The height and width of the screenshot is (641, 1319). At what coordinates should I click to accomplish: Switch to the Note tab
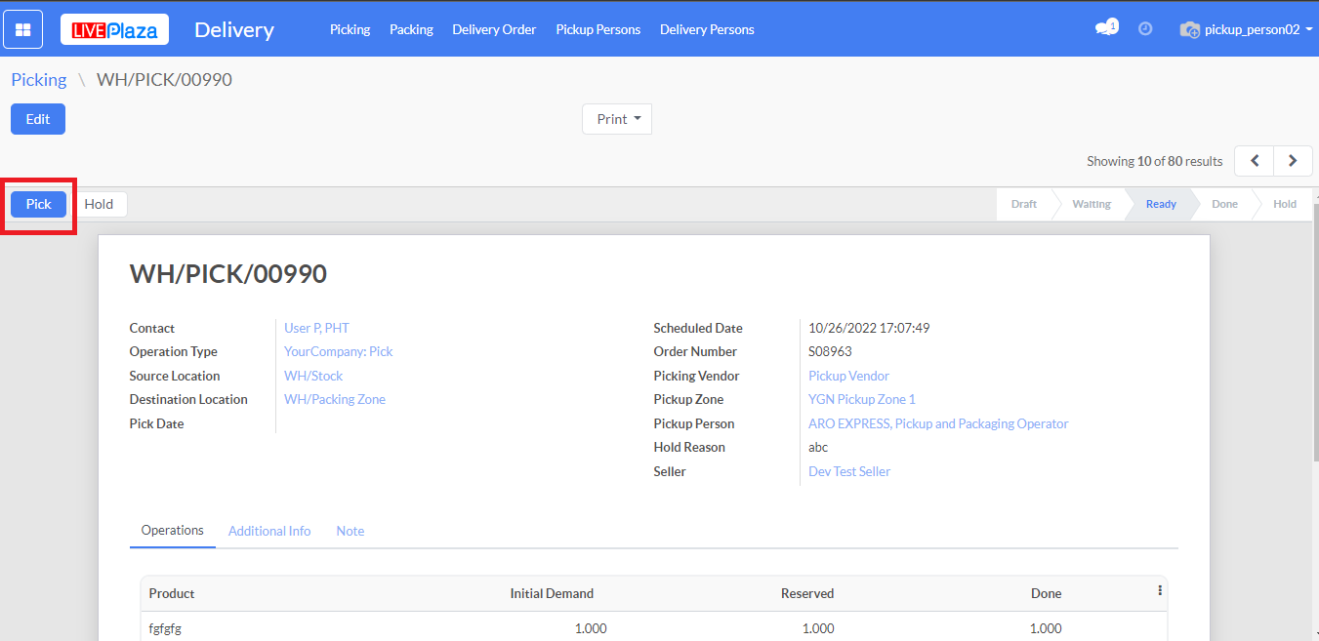(x=350, y=531)
